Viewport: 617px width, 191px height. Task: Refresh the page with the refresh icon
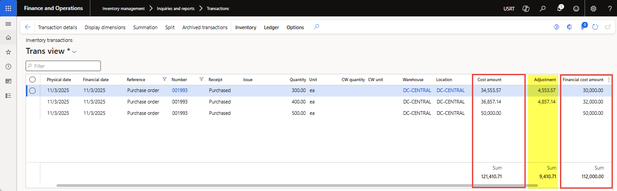point(595,27)
